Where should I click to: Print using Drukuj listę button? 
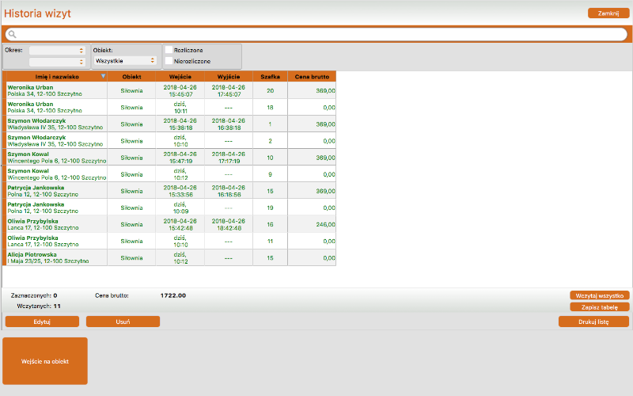click(593, 322)
